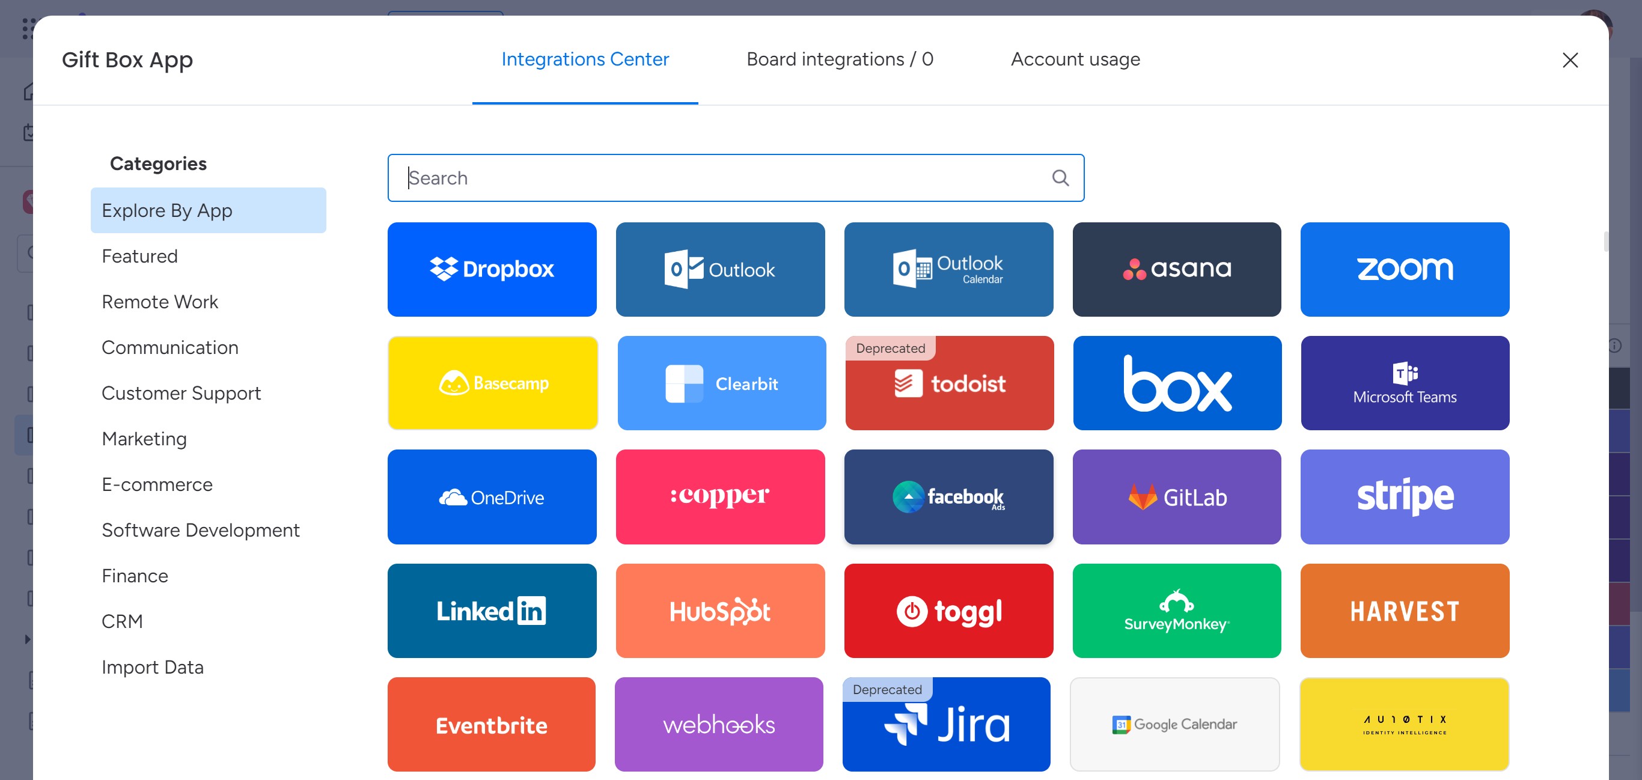Switch to Board integrations tab

tap(840, 59)
